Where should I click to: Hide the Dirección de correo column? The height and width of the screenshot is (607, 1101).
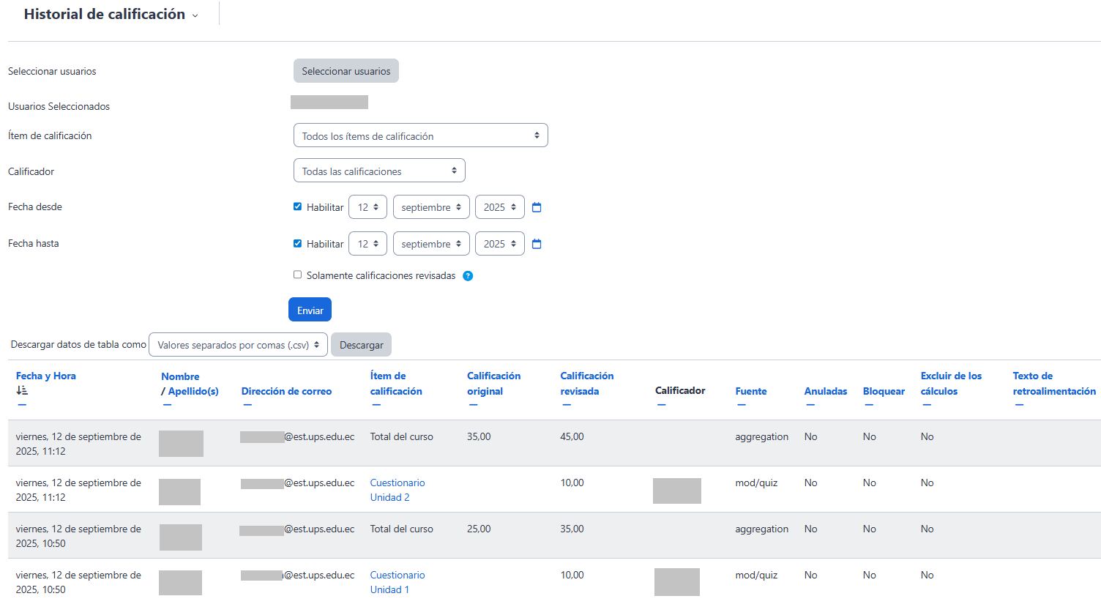[247, 405]
